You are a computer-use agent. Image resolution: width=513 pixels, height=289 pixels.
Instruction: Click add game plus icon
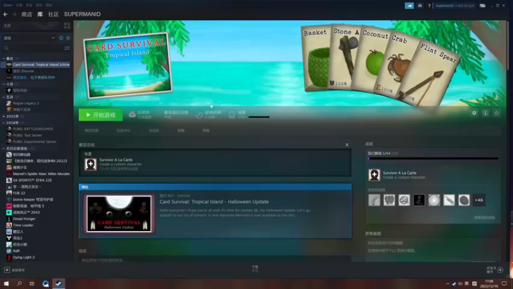[x=7, y=270]
